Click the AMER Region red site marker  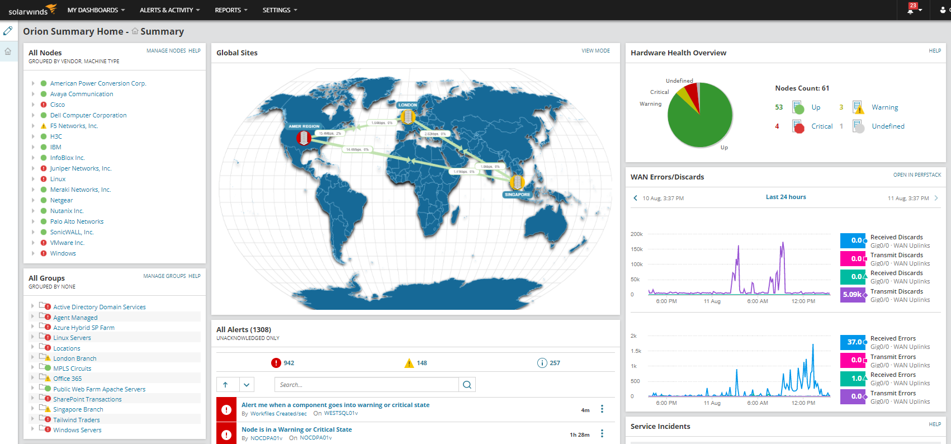pyautogui.click(x=304, y=138)
